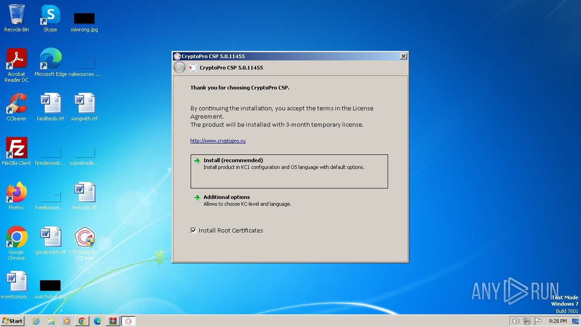Select tentools.rtf document icon
Image resolution: width=581 pixels, height=327 pixels.
coord(84,196)
